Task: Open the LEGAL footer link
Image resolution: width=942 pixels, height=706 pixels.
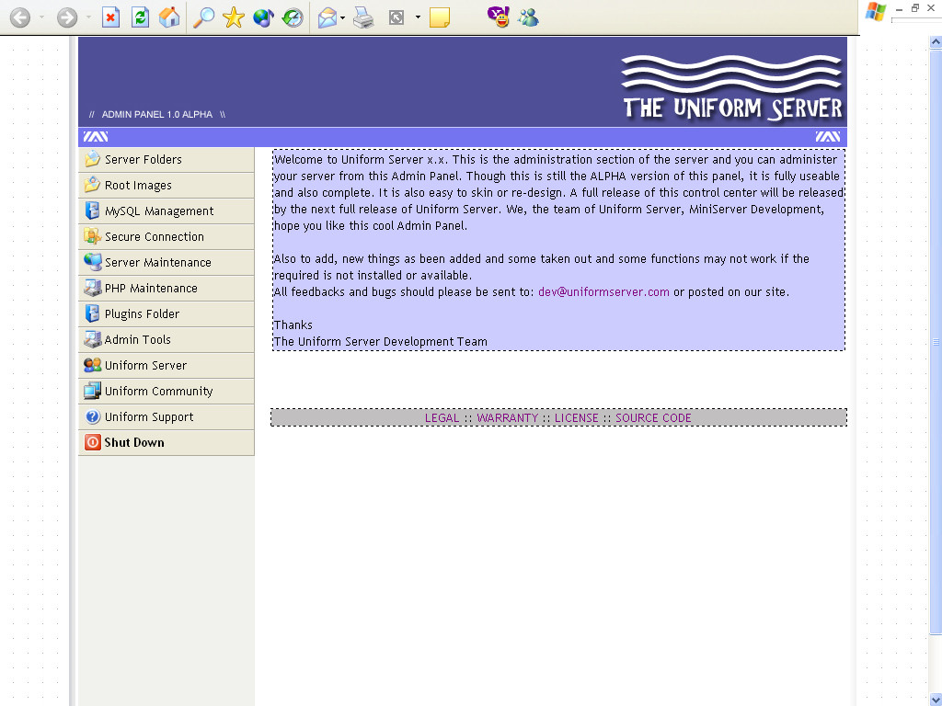Action: (442, 418)
